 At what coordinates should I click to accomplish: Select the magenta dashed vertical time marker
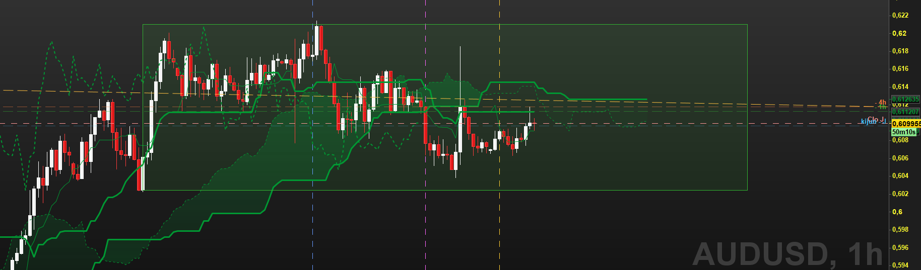[426, 135]
